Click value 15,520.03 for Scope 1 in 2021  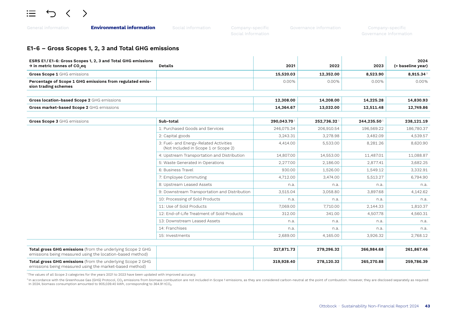285,74
